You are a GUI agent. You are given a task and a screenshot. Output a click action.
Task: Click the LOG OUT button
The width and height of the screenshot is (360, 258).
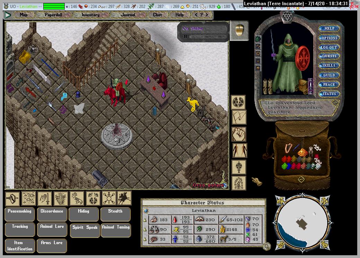click(x=329, y=47)
